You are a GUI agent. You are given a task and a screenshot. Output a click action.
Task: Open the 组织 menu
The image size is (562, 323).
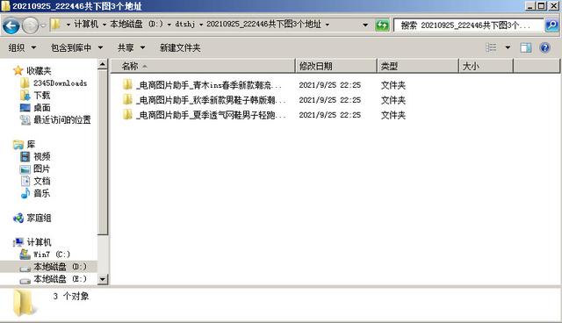pos(22,47)
